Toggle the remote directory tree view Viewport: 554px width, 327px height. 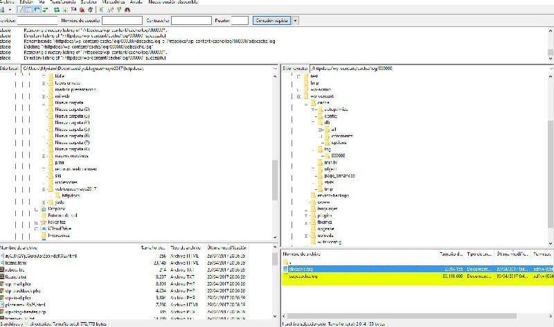click(x=37, y=10)
